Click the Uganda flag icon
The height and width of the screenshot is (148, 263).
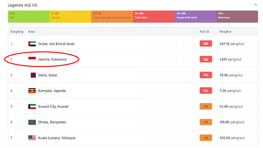click(32, 91)
